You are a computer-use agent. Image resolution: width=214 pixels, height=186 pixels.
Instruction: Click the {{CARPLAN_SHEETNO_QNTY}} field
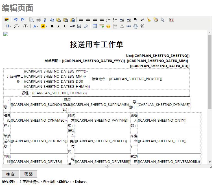(162, 121)
